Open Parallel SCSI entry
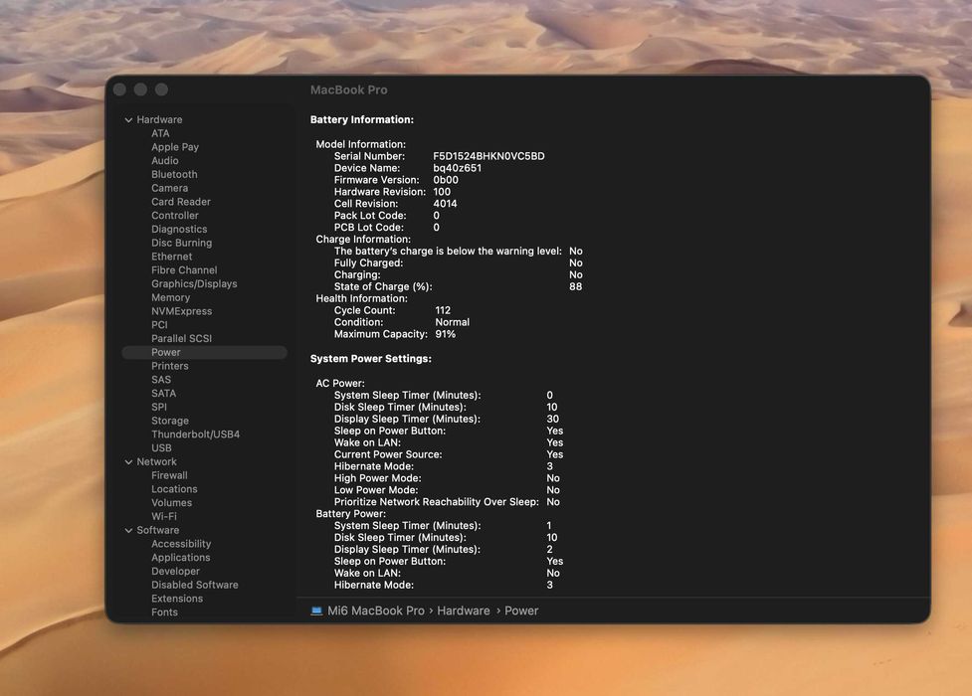The width and height of the screenshot is (972, 696). click(182, 338)
